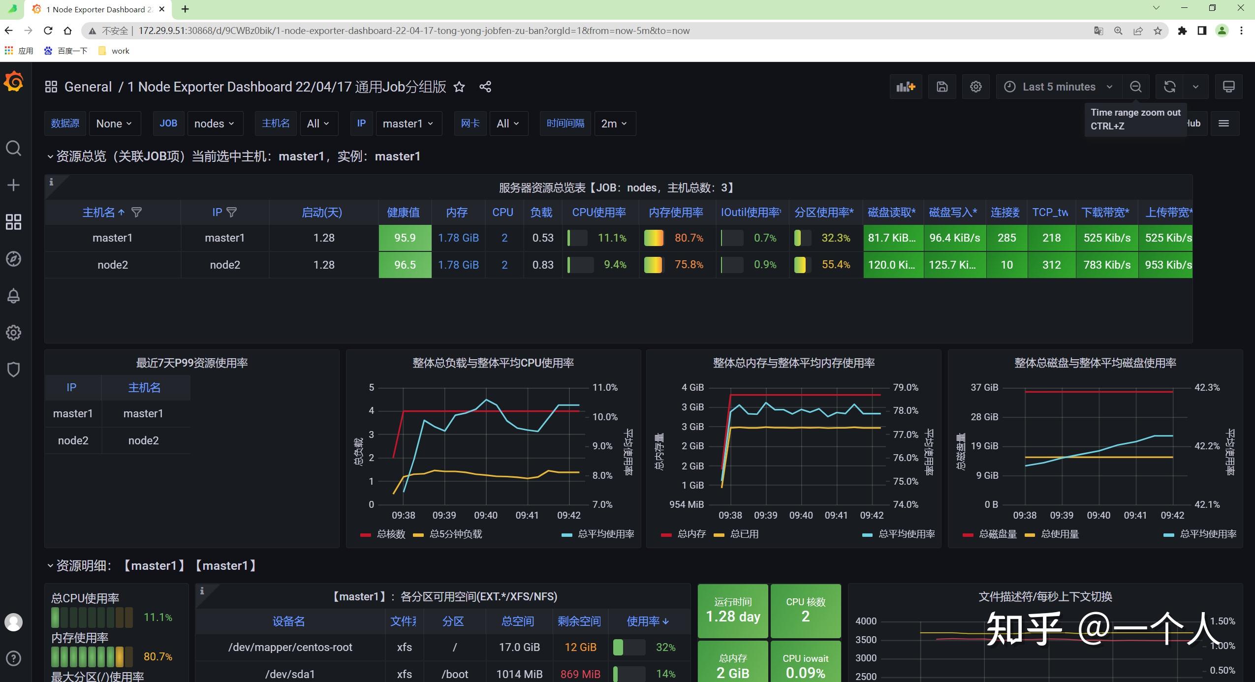Open the General folder breadcrumb
Viewport: 1255px width, 682px height.
[x=88, y=87]
